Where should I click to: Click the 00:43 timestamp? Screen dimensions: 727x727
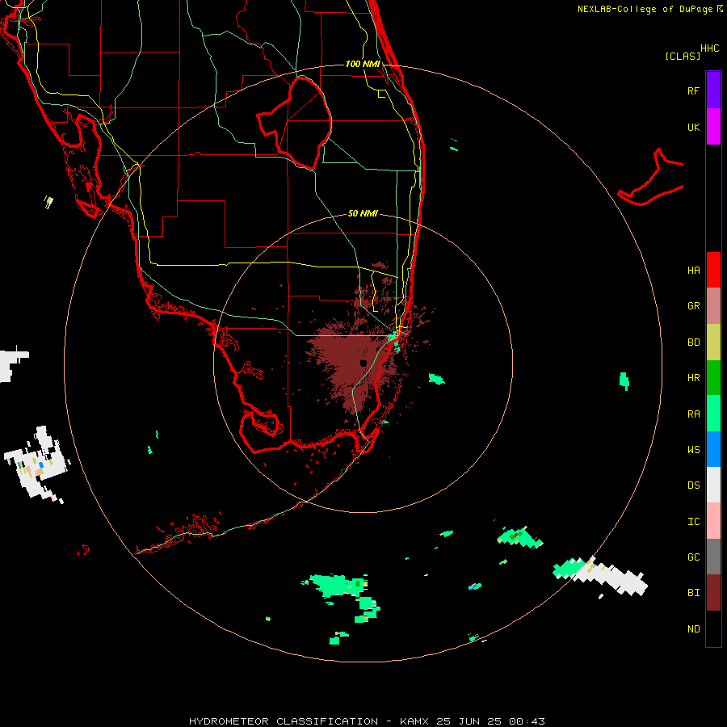click(527, 721)
